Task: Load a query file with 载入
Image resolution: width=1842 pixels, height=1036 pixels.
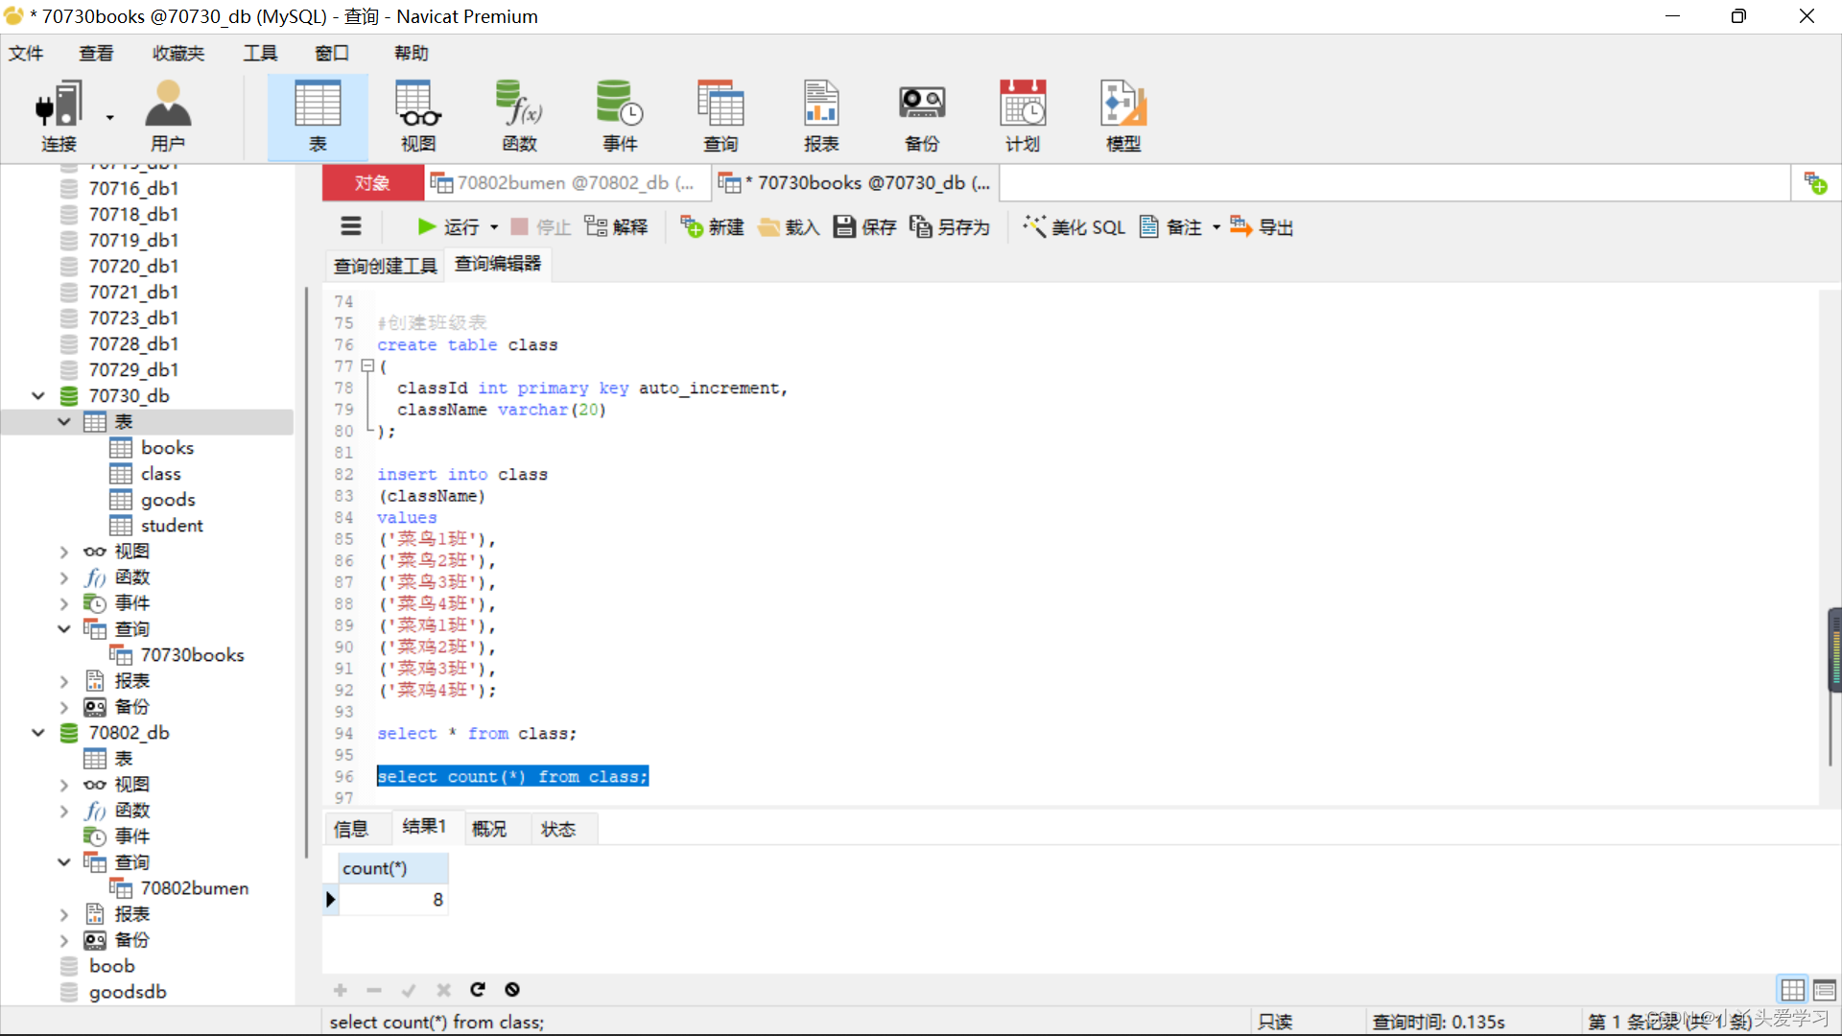Action: (789, 227)
